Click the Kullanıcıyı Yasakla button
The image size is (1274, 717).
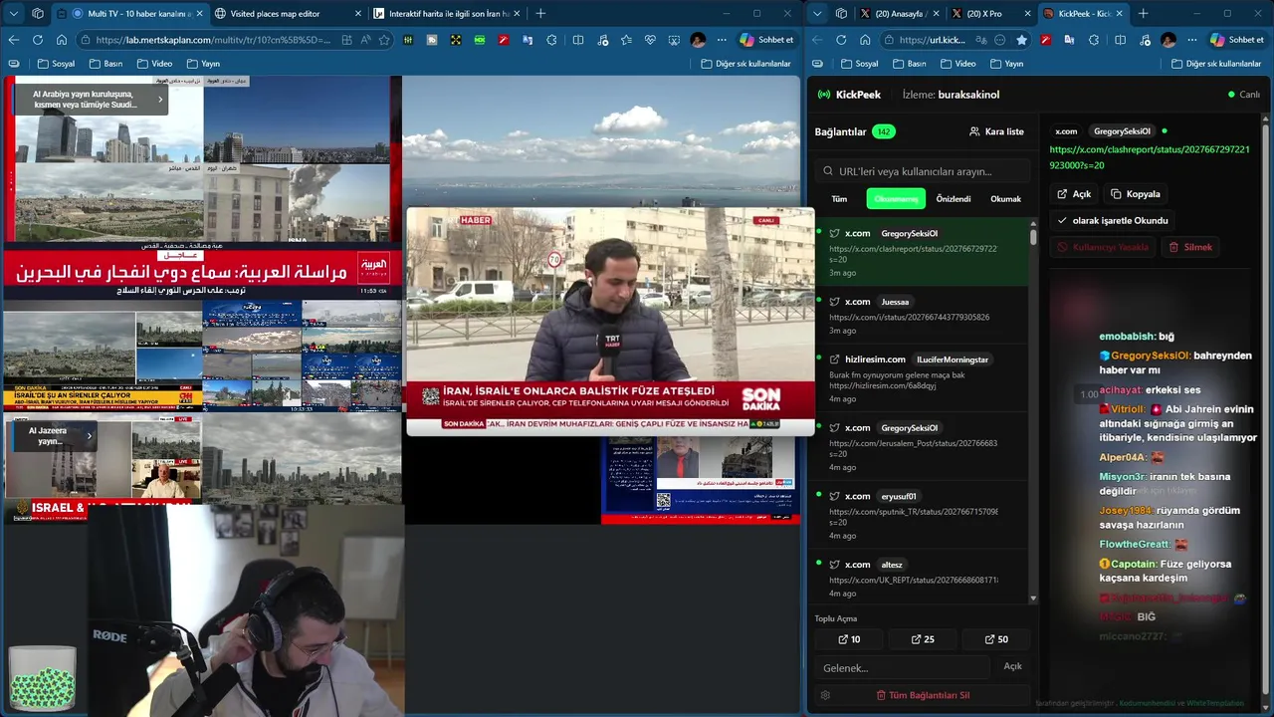pos(1103,247)
